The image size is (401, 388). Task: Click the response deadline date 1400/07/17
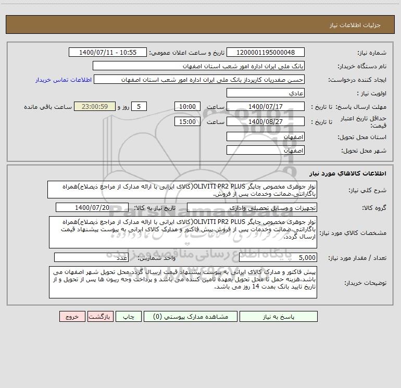point(266,106)
